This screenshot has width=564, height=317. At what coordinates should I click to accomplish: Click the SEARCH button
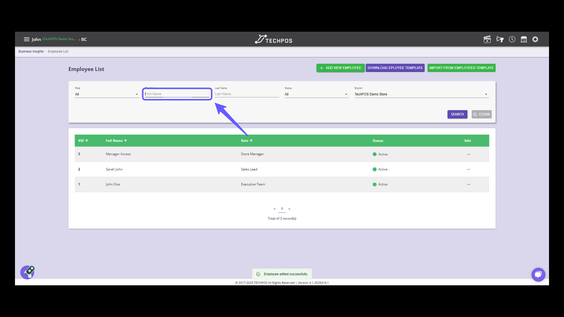tap(457, 114)
